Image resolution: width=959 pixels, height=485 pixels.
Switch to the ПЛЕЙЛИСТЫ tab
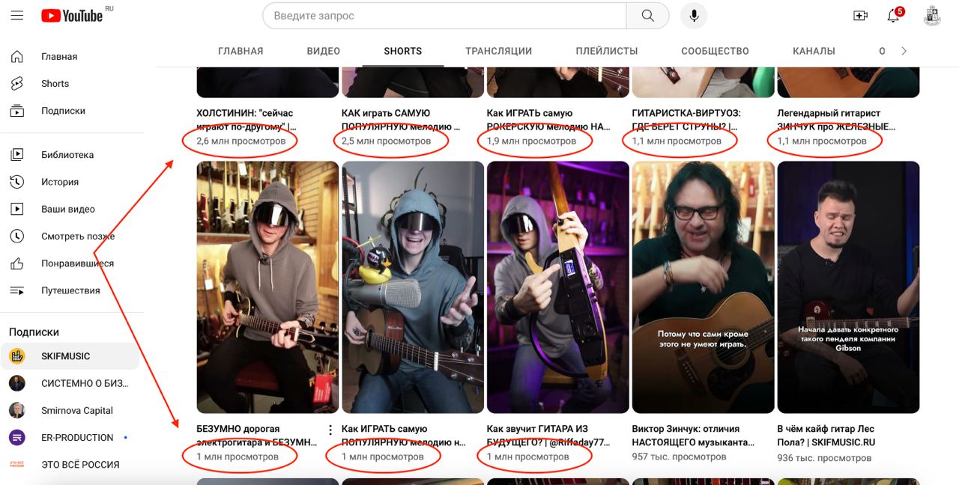click(x=607, y=51)
